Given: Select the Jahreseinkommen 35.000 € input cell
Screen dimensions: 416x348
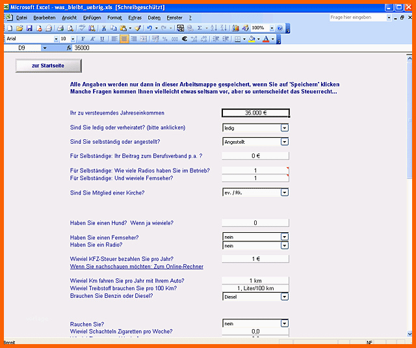Looking at the screenshot, I should click(255, 113).
